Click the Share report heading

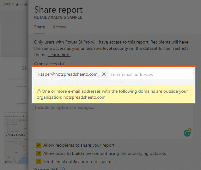58,9
